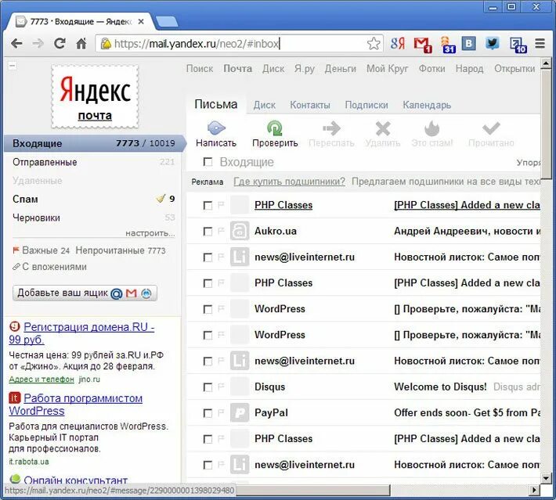556x500 pixels.
Task: Click horizontal scrollbar right arrow
Action: (x=534, y=490)
